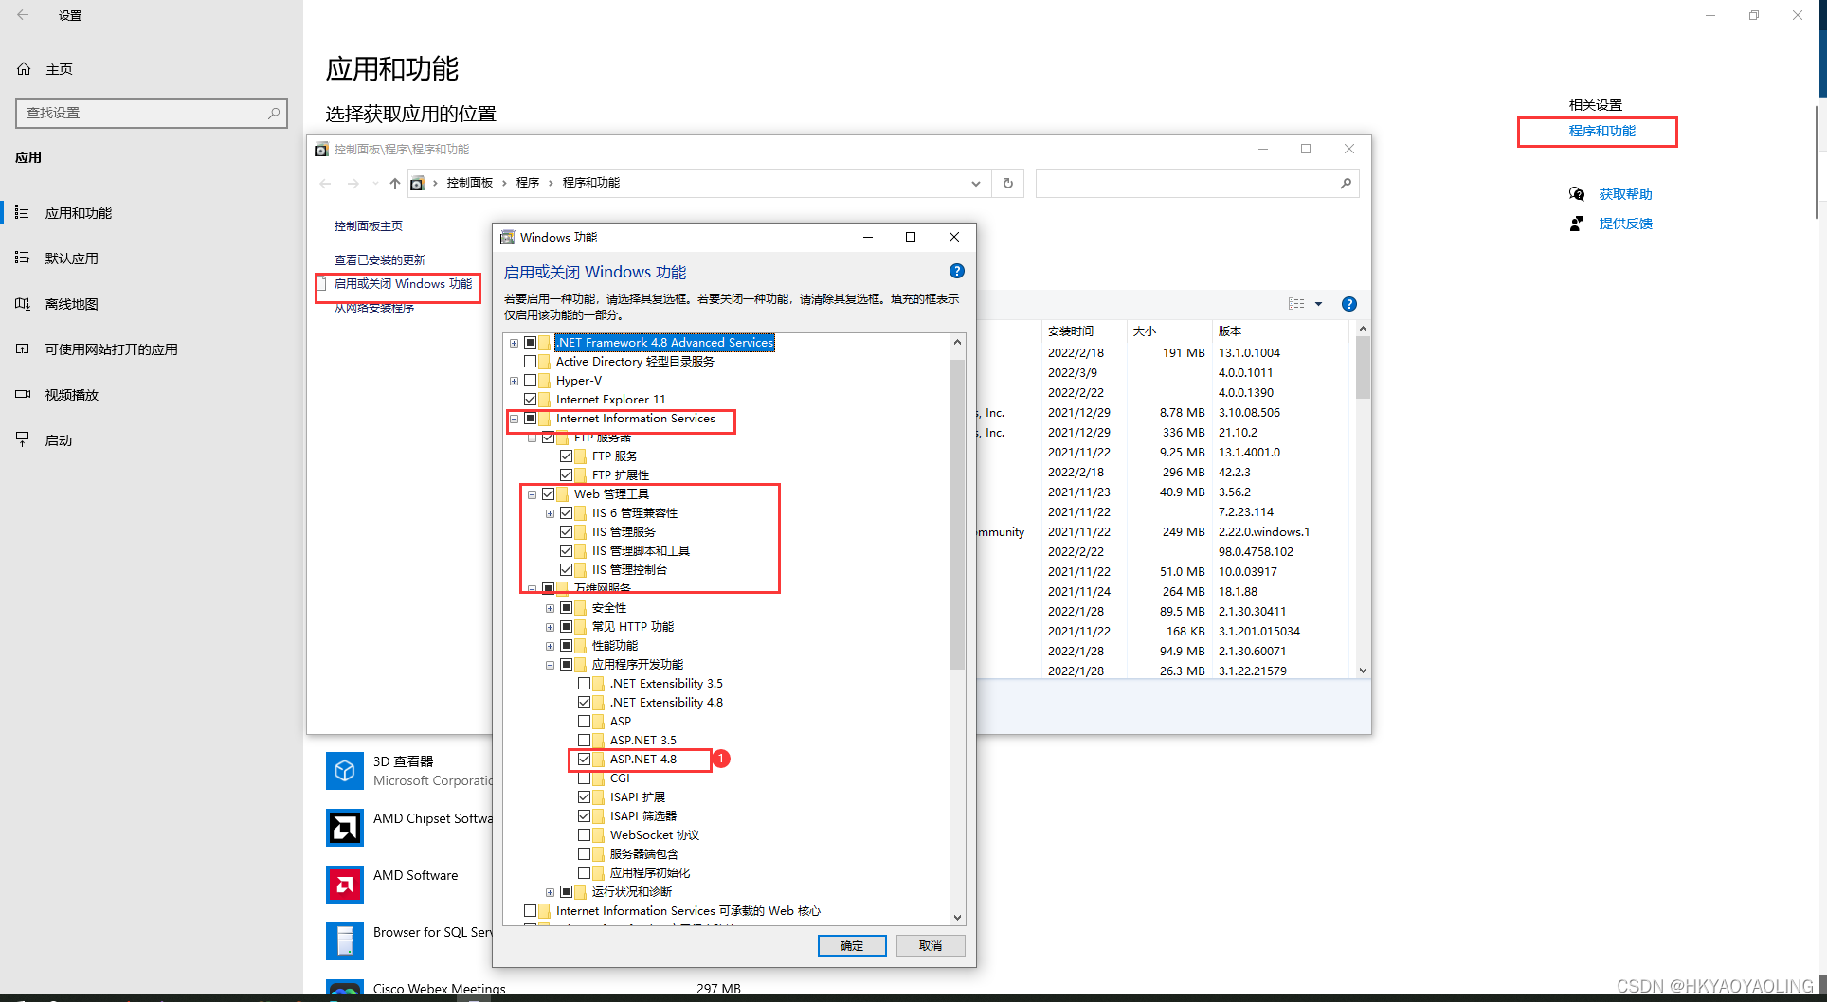Expand the 安全性 tree node
The height and width of the screenshot is (1002, 1827).
[551, 608]
